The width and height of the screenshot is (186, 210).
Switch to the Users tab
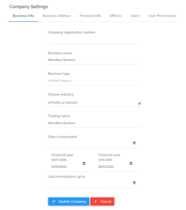[x=135, y=16]
